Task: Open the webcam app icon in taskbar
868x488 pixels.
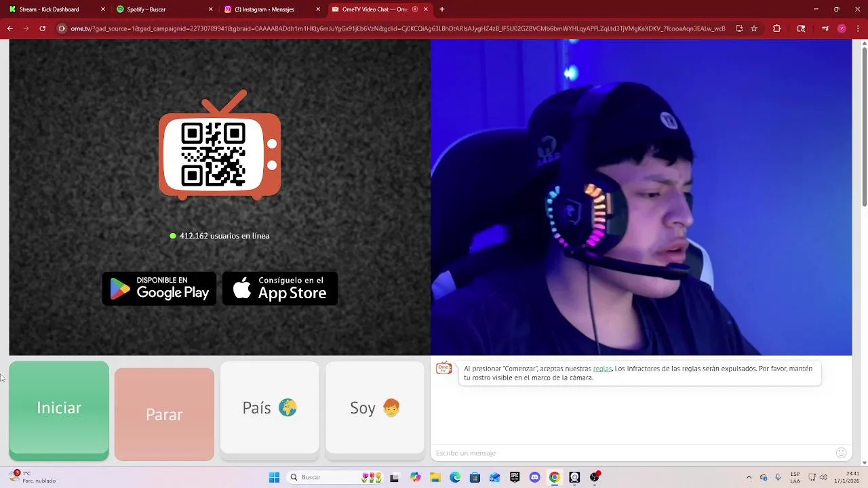Action: [x=574, y=477]
